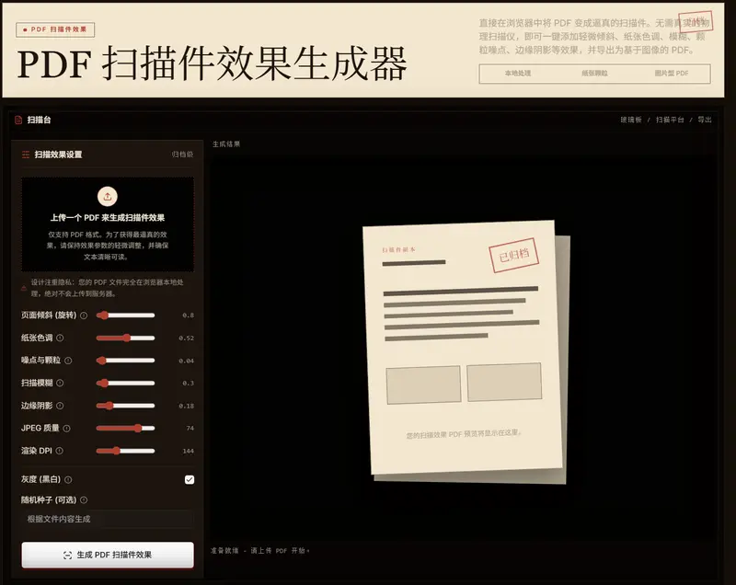
Task: Click the info icon beside 页面倾斜 (旋转)
Action: click(x=84, y=315)
